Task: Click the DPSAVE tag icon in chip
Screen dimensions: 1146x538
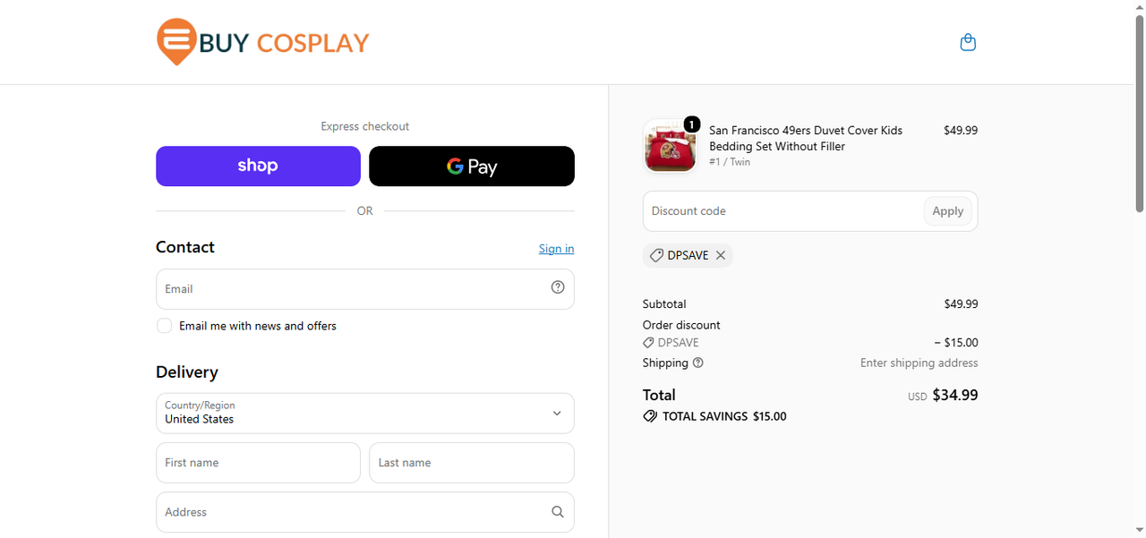Action: click(x=656, y=255)
